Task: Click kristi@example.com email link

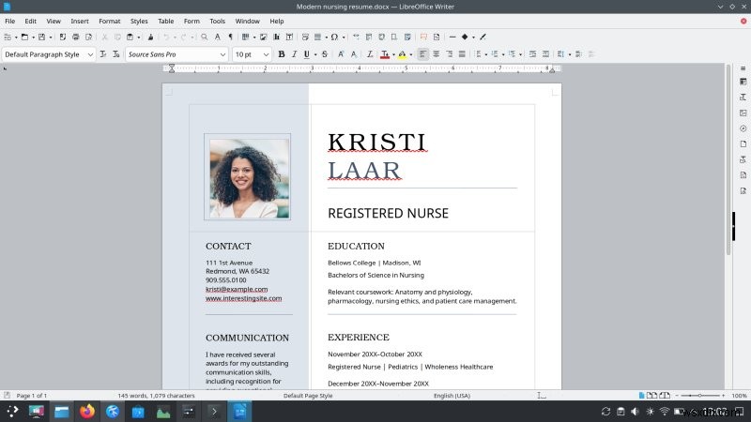Action: point(237,289)
